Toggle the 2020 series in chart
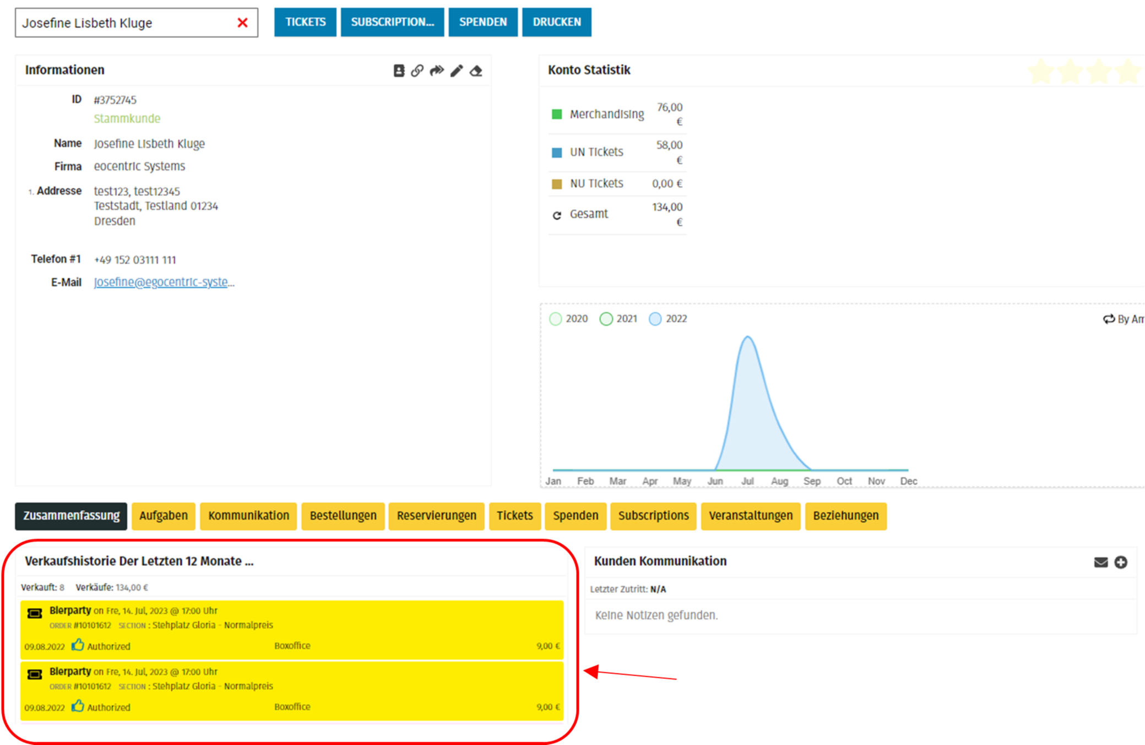The height and width of the screenshot is (745, 1145). tap(556, 319)
